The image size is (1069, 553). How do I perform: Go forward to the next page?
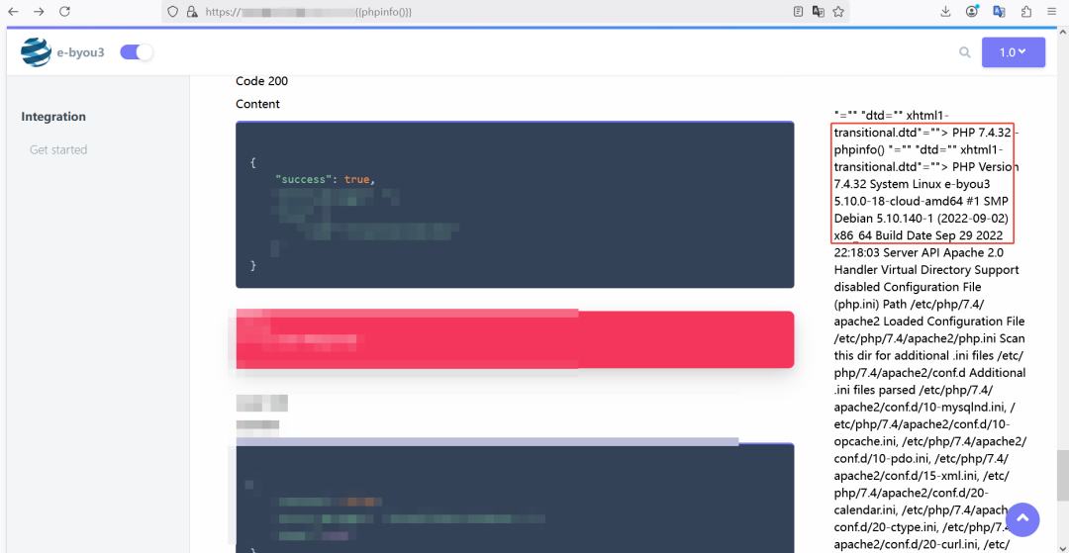[x=39, y=11]
